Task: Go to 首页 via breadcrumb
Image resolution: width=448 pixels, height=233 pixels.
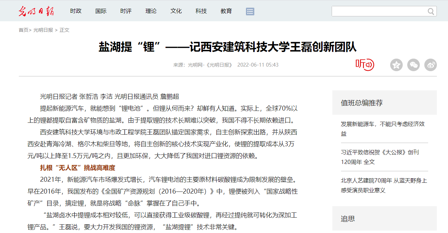Action: [x=24, y=30]
